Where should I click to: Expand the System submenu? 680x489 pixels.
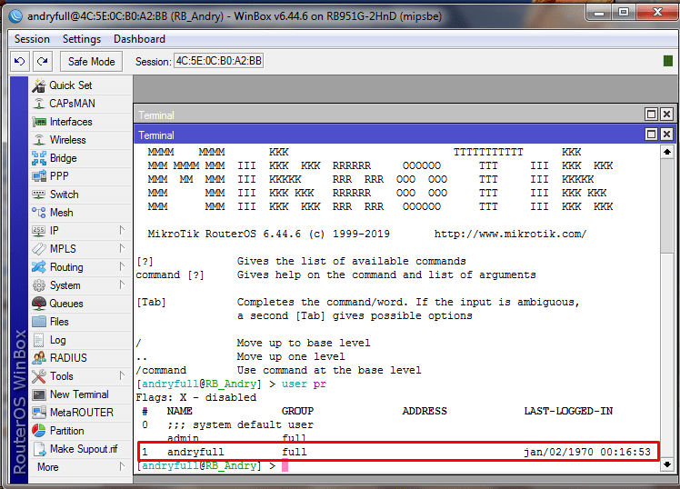(65, 285)
